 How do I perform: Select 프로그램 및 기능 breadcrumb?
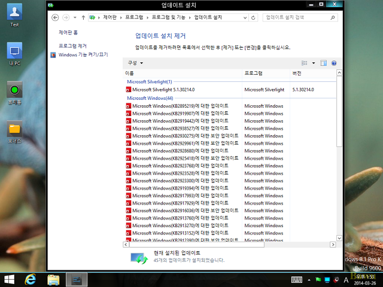[169, 17]
